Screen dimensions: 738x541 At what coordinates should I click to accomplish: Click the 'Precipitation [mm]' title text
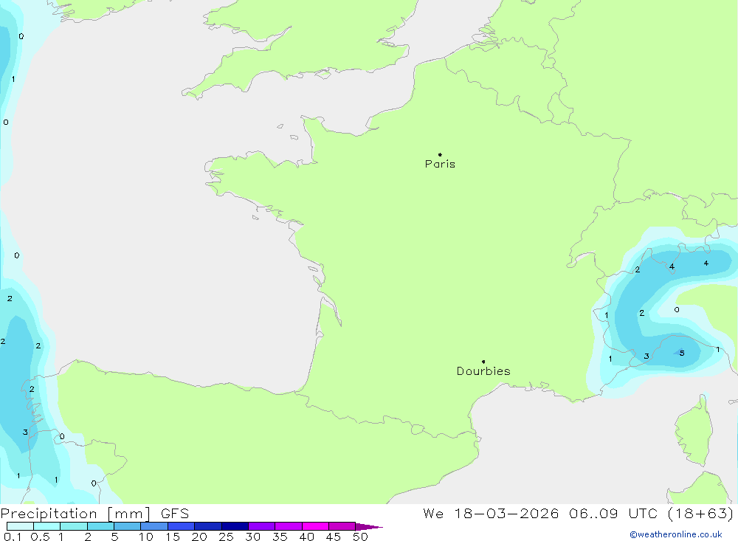tap(76, 514)
